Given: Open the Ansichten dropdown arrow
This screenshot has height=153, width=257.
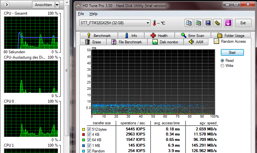Looking at the screenshot, I should pyautogui.click(x=57, y=5).
